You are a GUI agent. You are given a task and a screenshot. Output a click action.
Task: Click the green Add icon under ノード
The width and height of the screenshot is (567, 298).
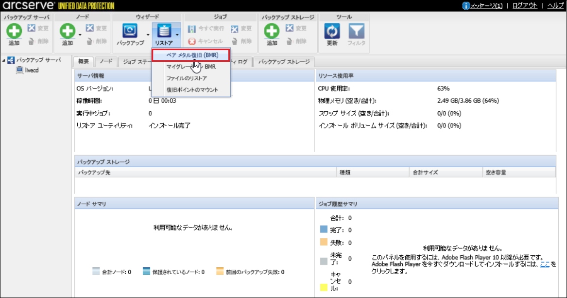click(67, 31)
